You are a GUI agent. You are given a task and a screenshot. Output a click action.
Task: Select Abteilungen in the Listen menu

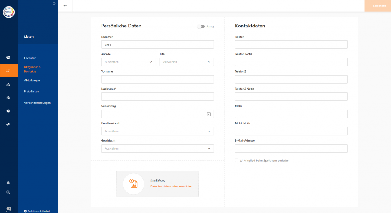tap(32, 81)
